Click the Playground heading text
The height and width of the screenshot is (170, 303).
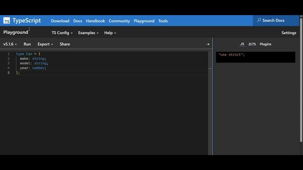coord(16,32)
